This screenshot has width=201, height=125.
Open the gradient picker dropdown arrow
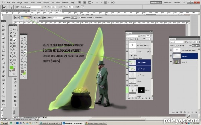[x=31, y=18]
